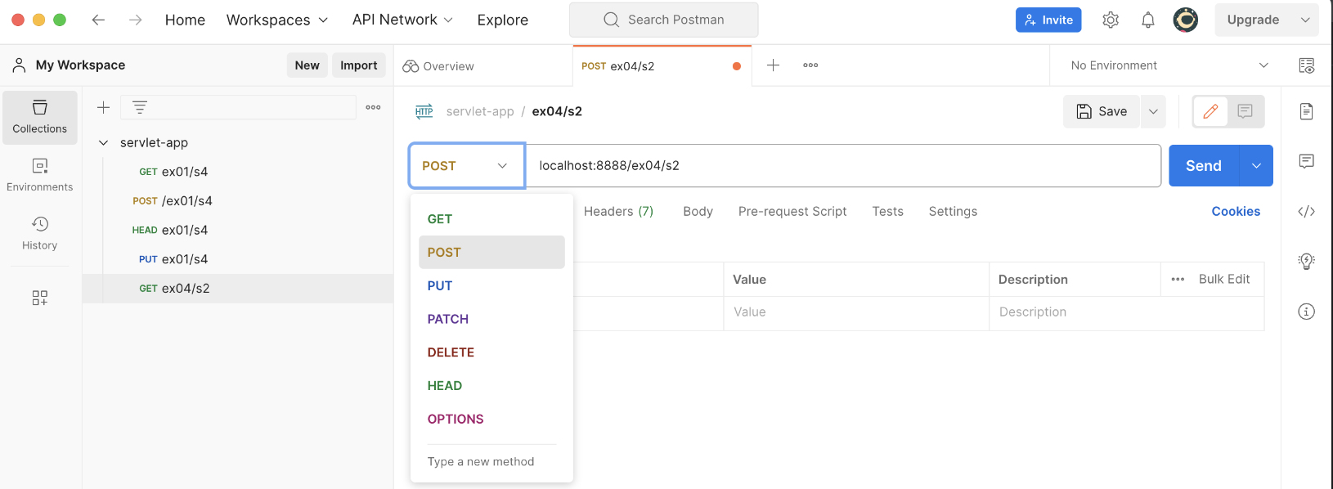Click the filter icon in the collections search
Viewport: 1333px width, 489px height.
(140, 107)
